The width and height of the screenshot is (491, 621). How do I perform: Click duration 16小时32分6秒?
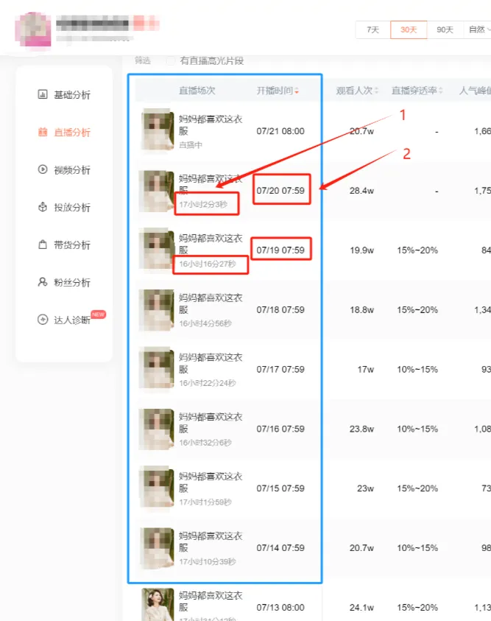tap(205, 443)
